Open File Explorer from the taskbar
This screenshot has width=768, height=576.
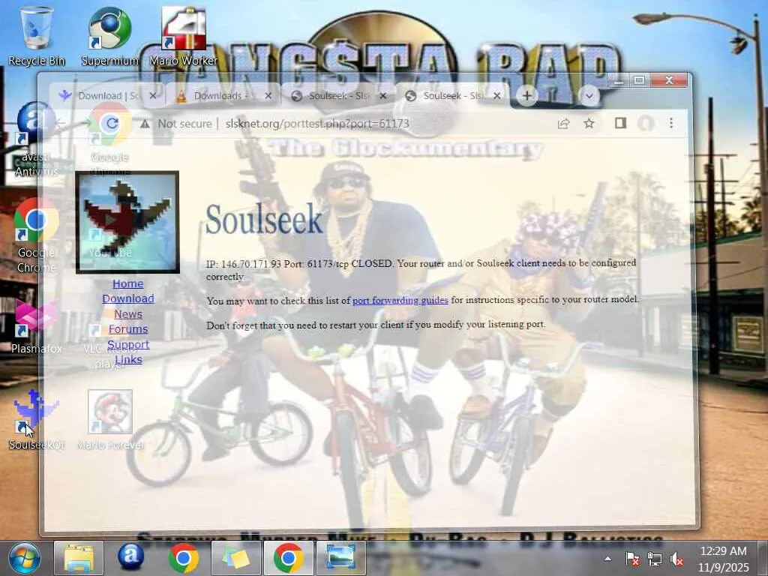78,558
